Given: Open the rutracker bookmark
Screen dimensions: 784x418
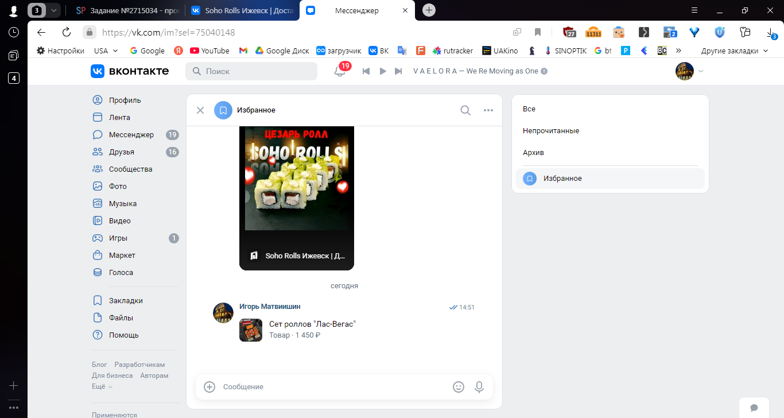Looking at the screenshot, I should pos(453,51).
